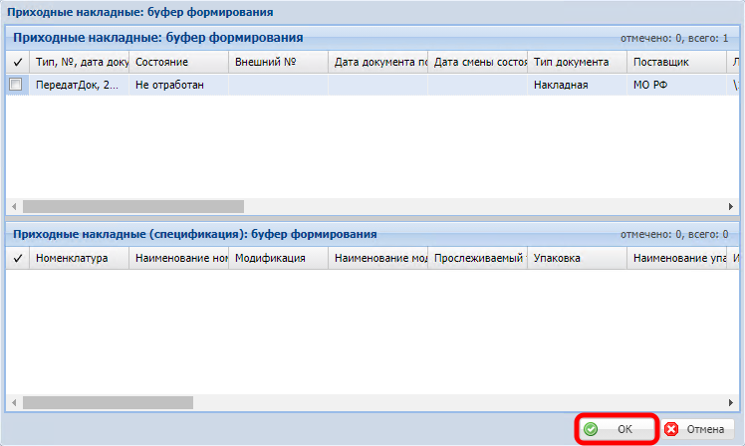Click the Упаковка column header
Viewport: 745px width, 446px height.
point(577,258)
